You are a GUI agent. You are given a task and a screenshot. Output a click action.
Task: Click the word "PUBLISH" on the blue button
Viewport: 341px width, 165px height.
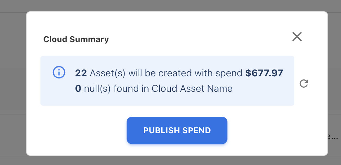coord(161,130)
